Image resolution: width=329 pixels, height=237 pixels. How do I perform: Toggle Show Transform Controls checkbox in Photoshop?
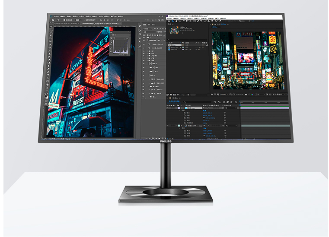(84, 20)
